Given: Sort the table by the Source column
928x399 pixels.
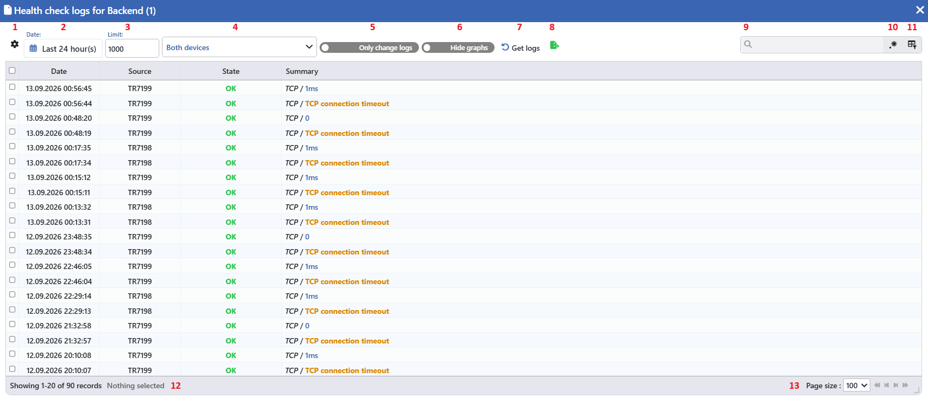Looking at the screenshot, I should point(140,71).
